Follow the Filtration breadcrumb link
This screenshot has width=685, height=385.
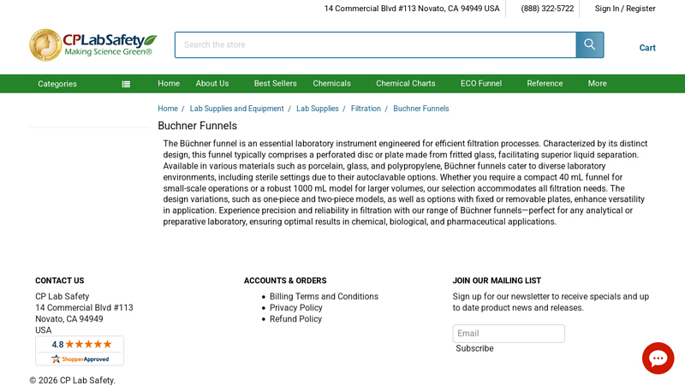click(366, 109)
